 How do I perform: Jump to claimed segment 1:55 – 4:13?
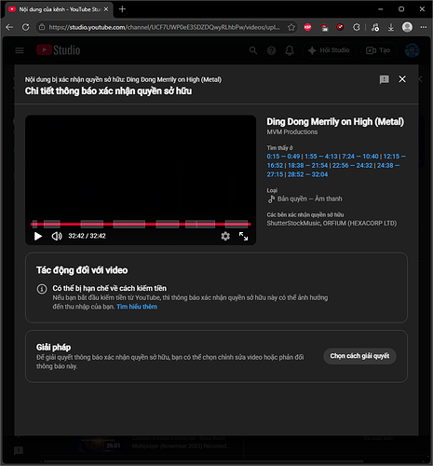click(321, 157)
